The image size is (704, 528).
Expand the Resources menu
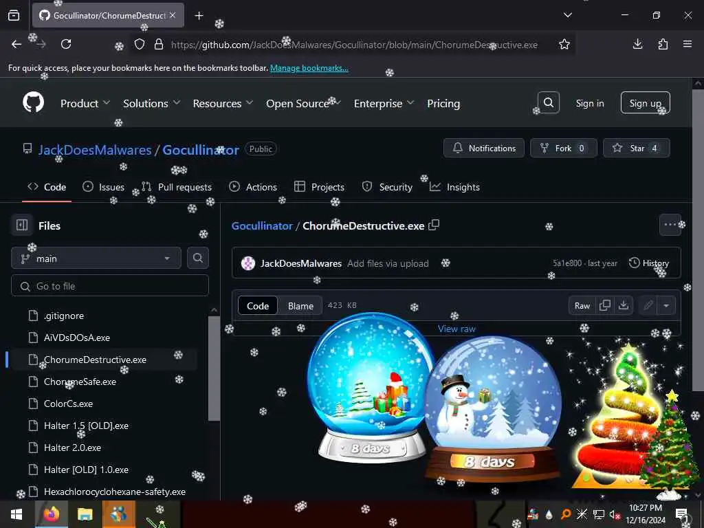pyautogui.click(x=223, y=103)
